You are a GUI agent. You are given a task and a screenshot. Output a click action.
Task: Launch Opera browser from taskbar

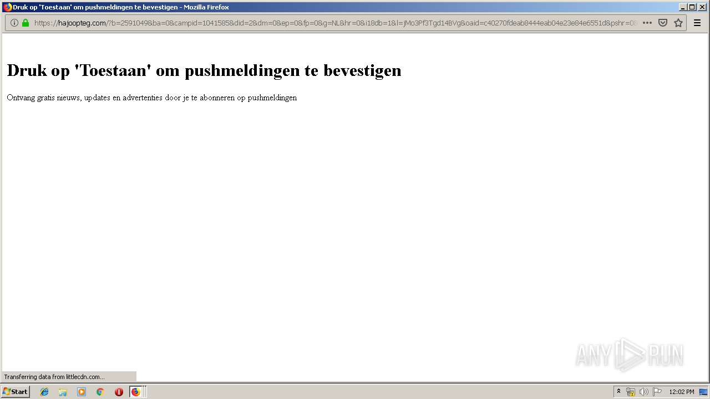tap(119, 392)
